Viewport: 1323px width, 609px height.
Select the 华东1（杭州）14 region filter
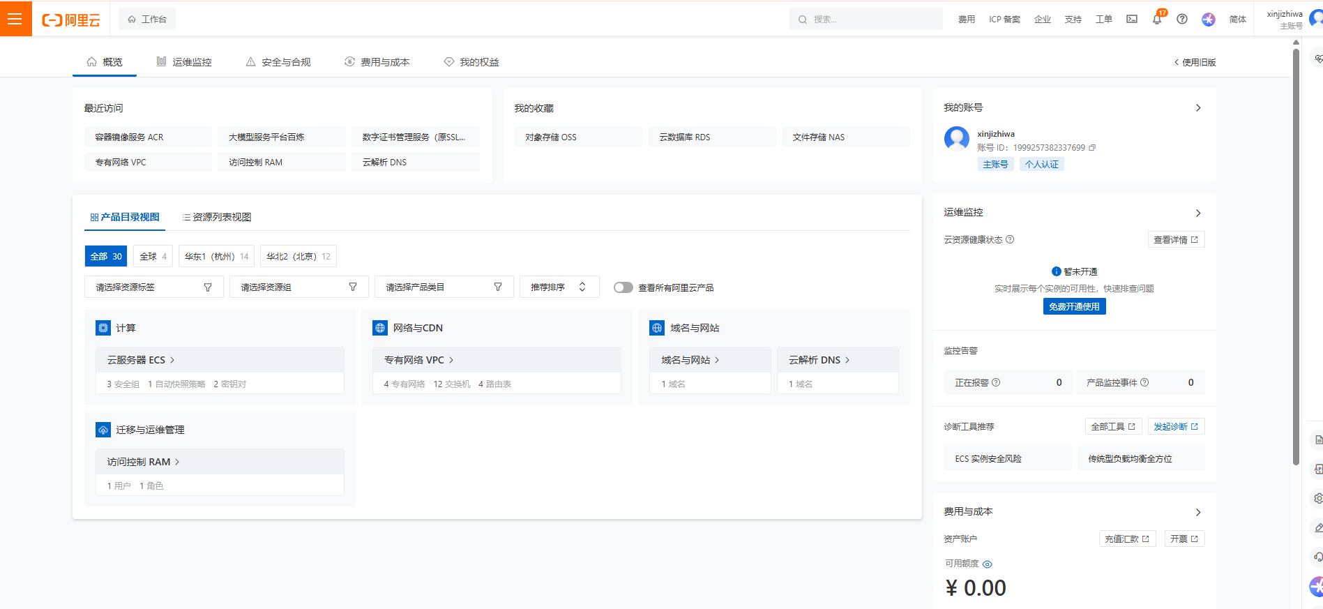tap(216, 256)
